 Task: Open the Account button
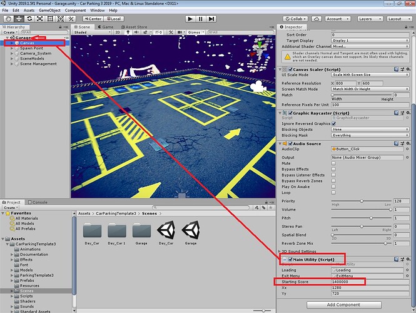tap(337, 19)
